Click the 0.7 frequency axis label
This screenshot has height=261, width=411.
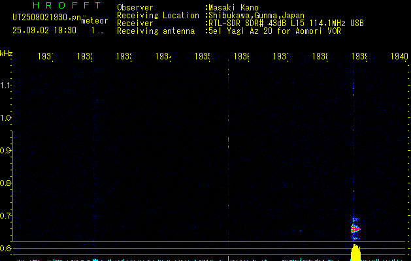pos(5,215)
